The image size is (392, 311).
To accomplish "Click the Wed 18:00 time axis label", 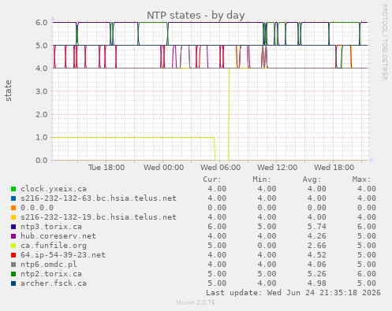I will point(334,168).
